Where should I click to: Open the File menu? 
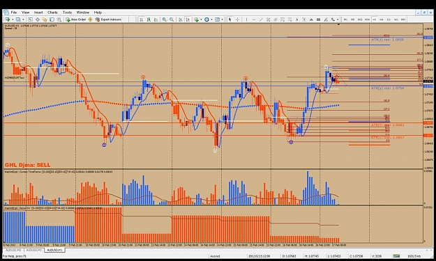pos(14,13)
